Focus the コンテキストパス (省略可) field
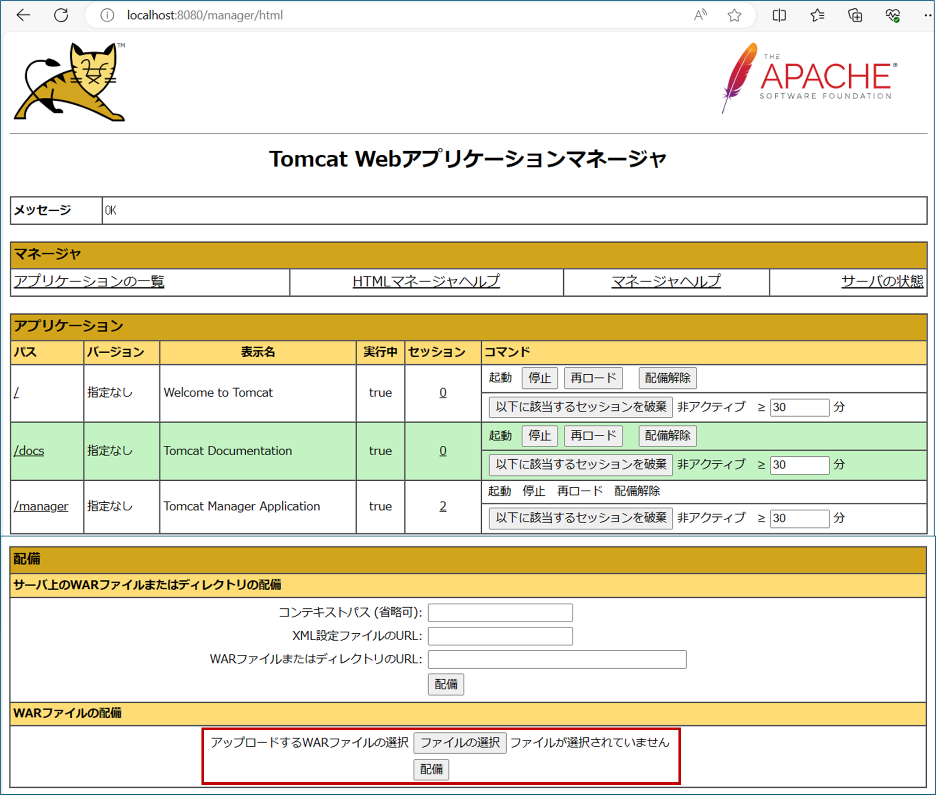This screenshot has height=795, width=936. pos(501,613)
